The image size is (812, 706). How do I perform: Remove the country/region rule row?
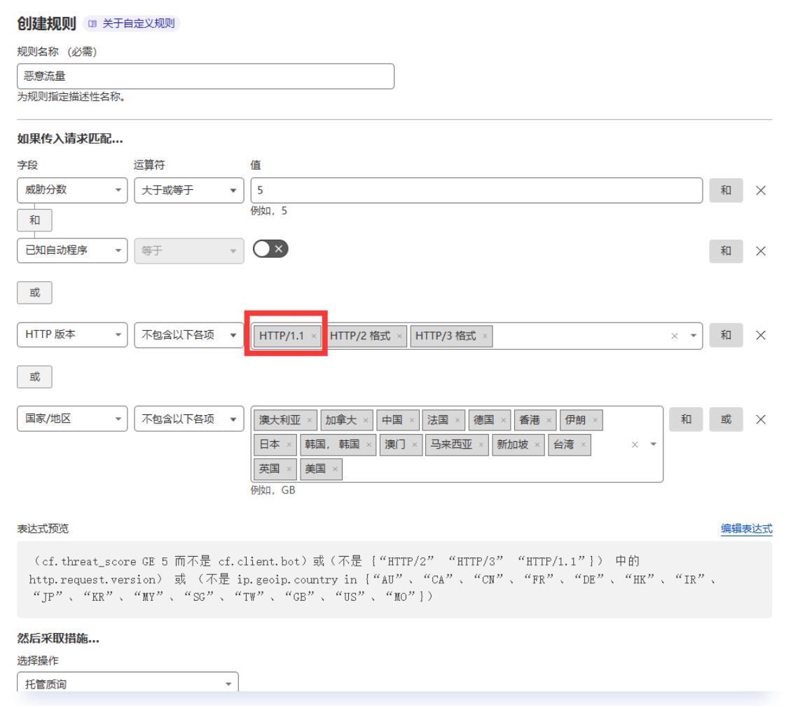coord(760,419)
